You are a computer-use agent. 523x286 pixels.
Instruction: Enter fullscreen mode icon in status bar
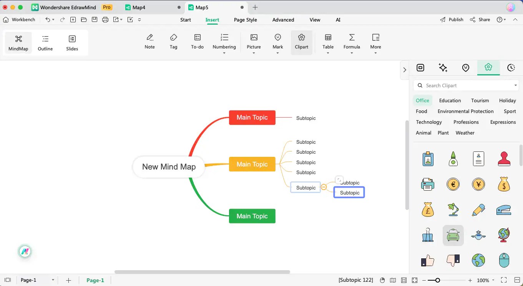point(504,280)
